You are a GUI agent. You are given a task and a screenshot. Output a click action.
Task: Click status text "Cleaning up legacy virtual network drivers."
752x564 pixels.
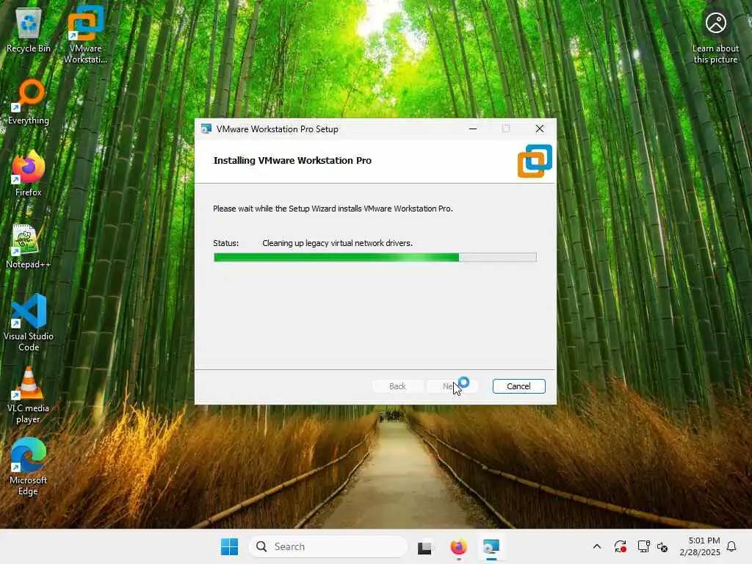pos(337,243)
